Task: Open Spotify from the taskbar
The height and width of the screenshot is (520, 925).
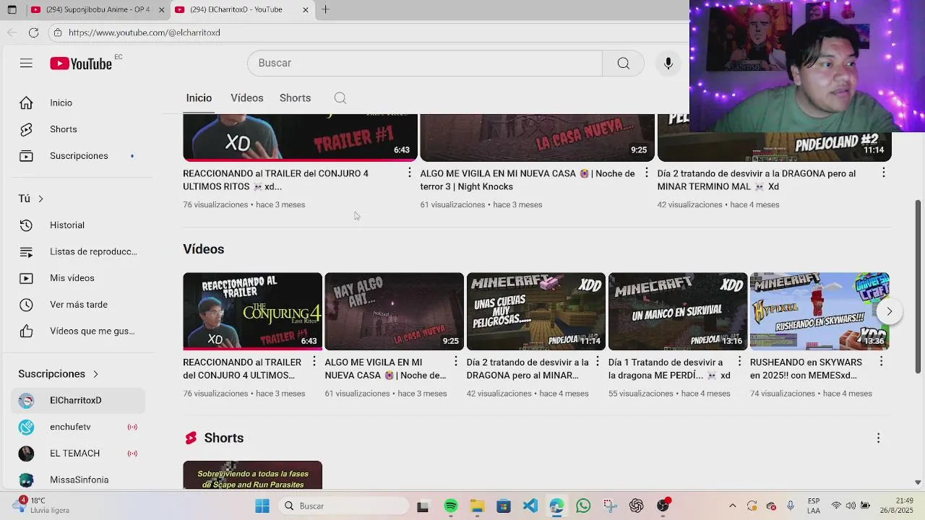Action: (x=450, y=506)
